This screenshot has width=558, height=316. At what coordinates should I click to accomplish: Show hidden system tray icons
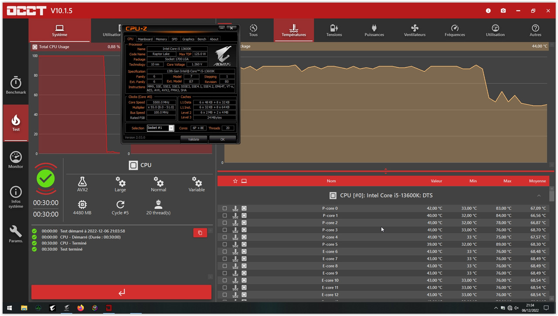click(x=496, y=308)
